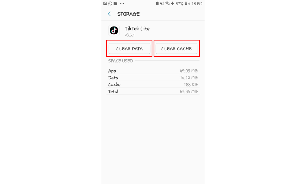Tap the TikTok Lite app icon
This screenshot has height=184, width=306.
114,30
